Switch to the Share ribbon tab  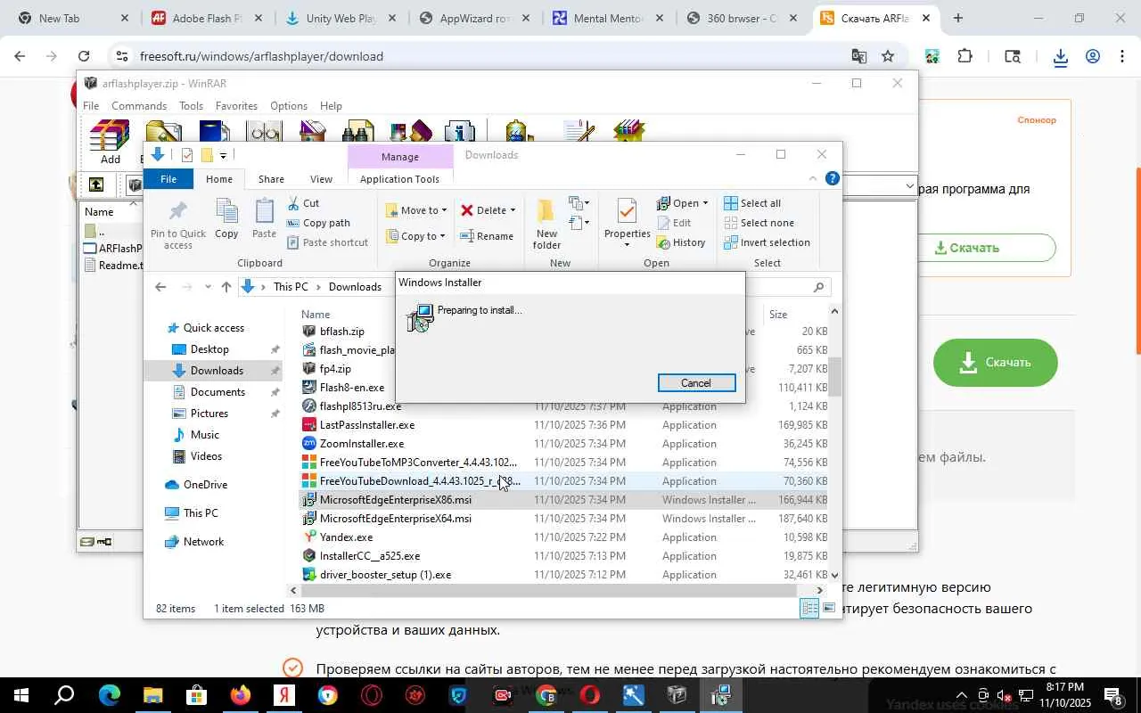click(x=271, y=179)
